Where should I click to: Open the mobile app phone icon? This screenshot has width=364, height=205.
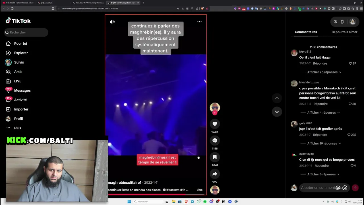[342, 22]
